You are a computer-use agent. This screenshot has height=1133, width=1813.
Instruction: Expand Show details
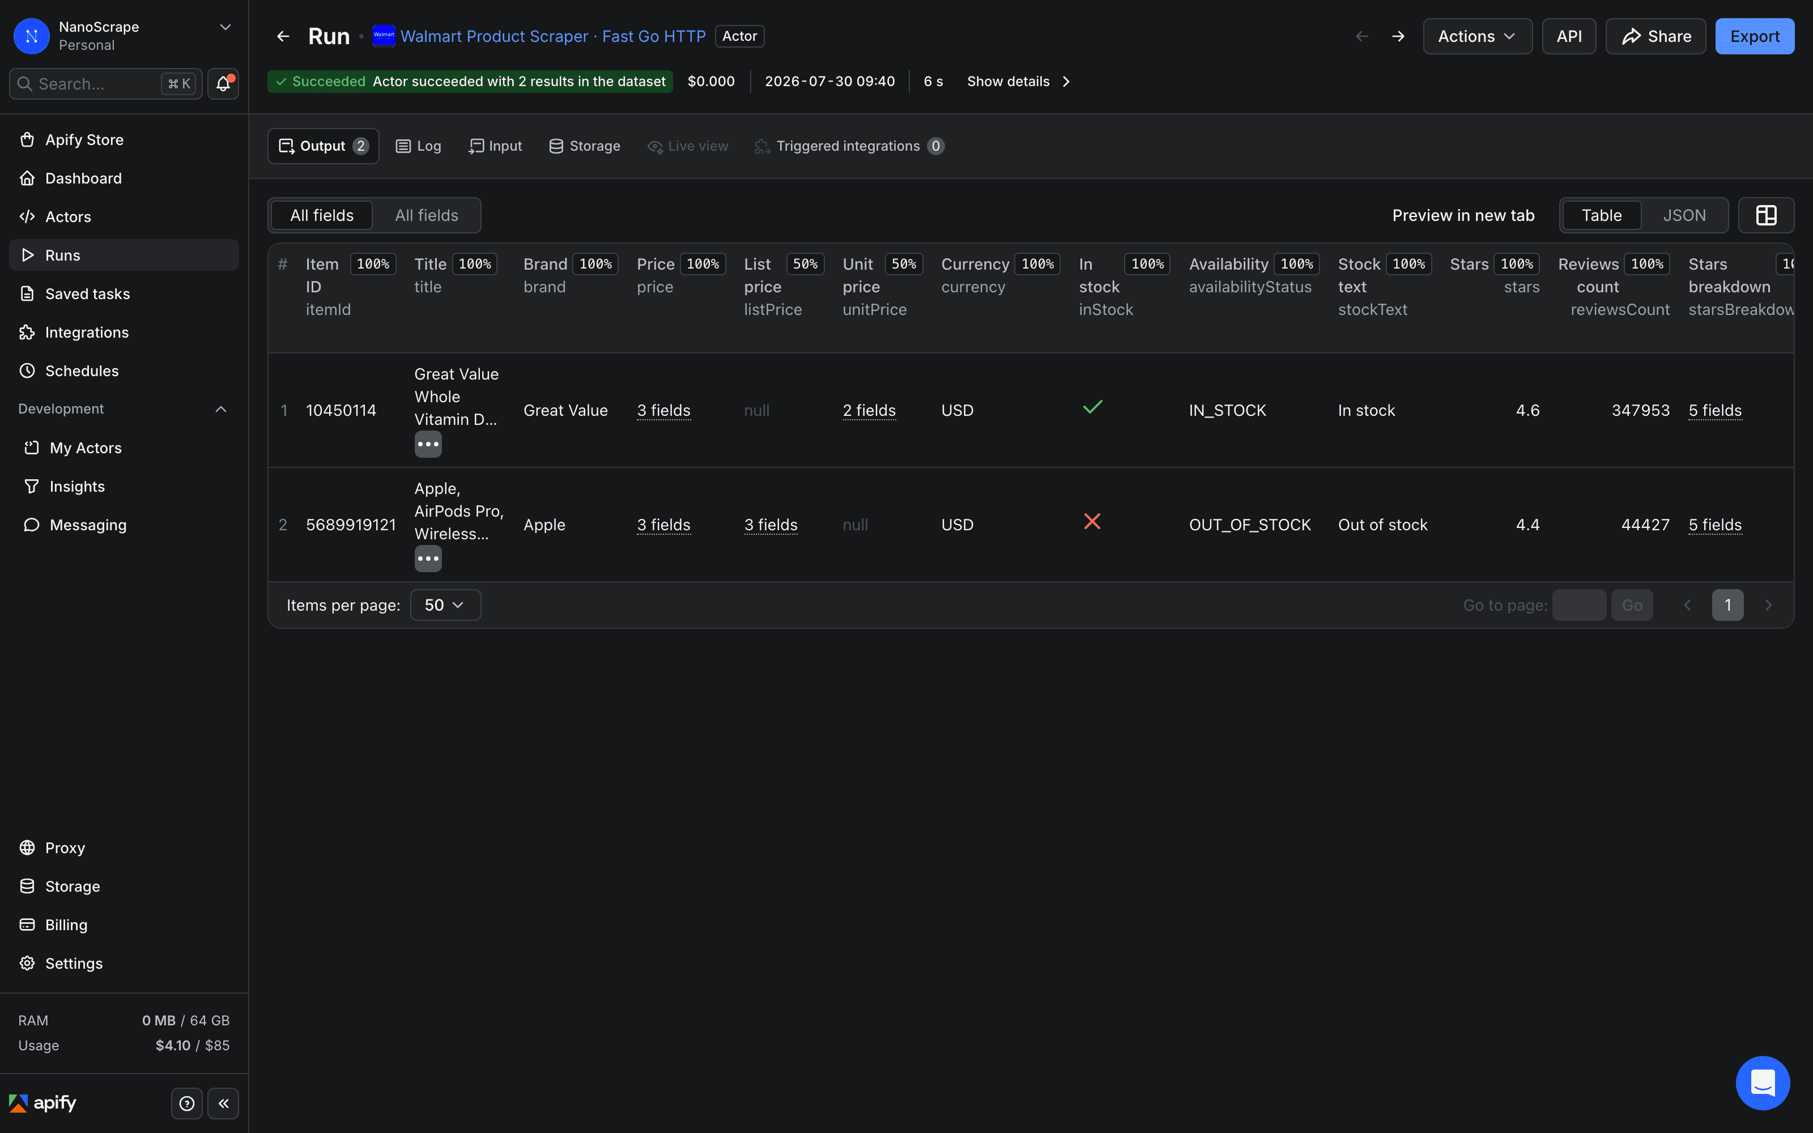pyautogui.click(x=1018, y=82)
